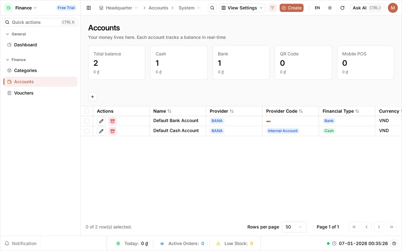Open the Ask AI button
Screen dimensions: 402x251
click(x=367, y=8)
